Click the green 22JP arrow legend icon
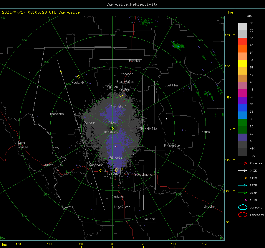Screen dimensions: 265x248 point(243,193)
